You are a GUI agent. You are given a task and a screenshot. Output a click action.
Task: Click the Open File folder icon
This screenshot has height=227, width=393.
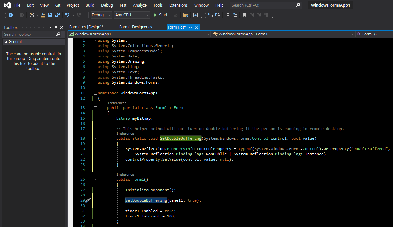coord(43,15)
